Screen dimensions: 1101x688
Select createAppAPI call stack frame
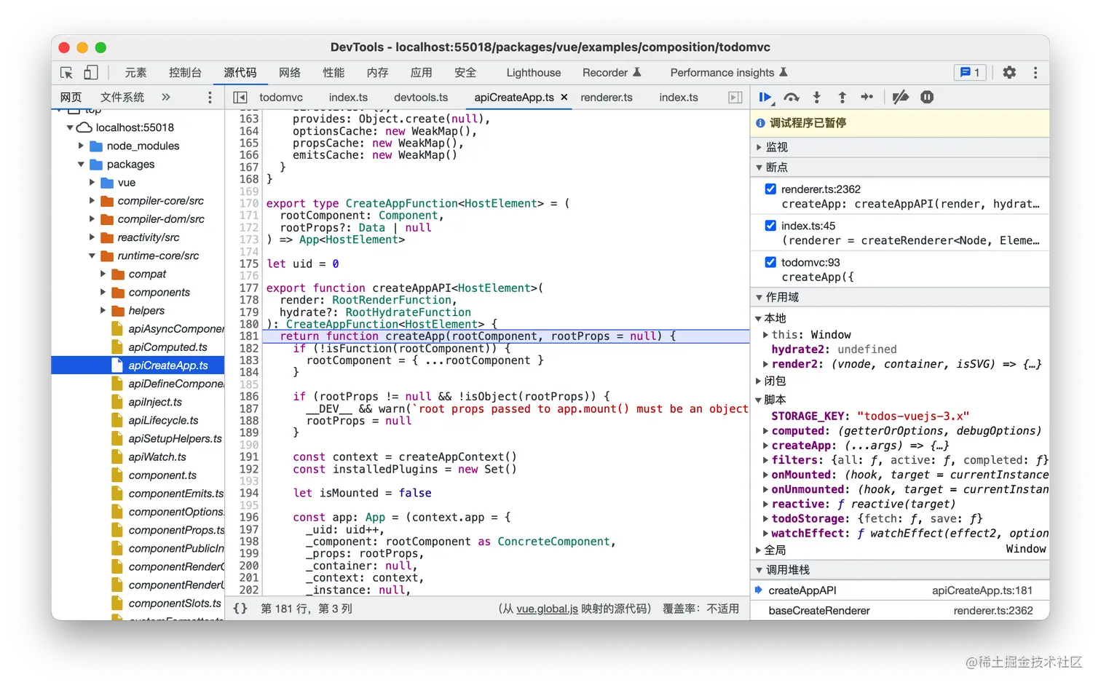[x=899, y=590]
